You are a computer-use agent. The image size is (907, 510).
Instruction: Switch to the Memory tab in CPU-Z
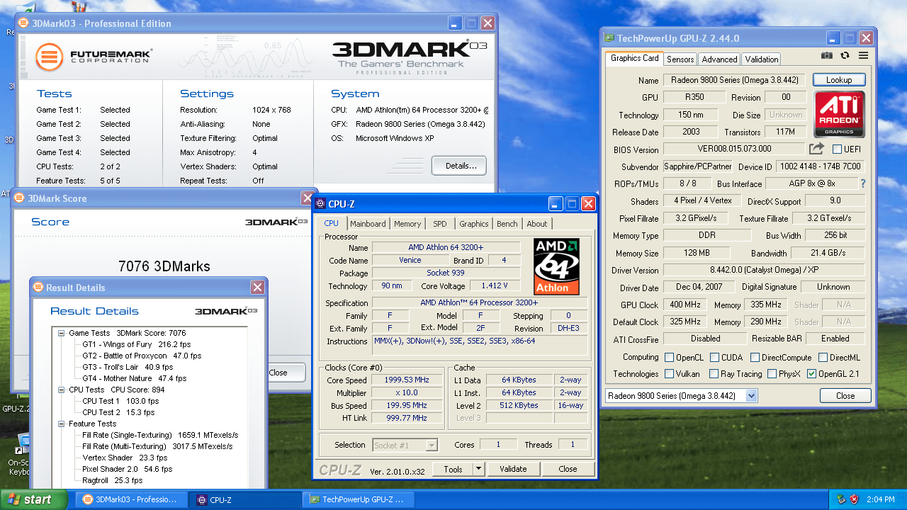tap(407, 224)
